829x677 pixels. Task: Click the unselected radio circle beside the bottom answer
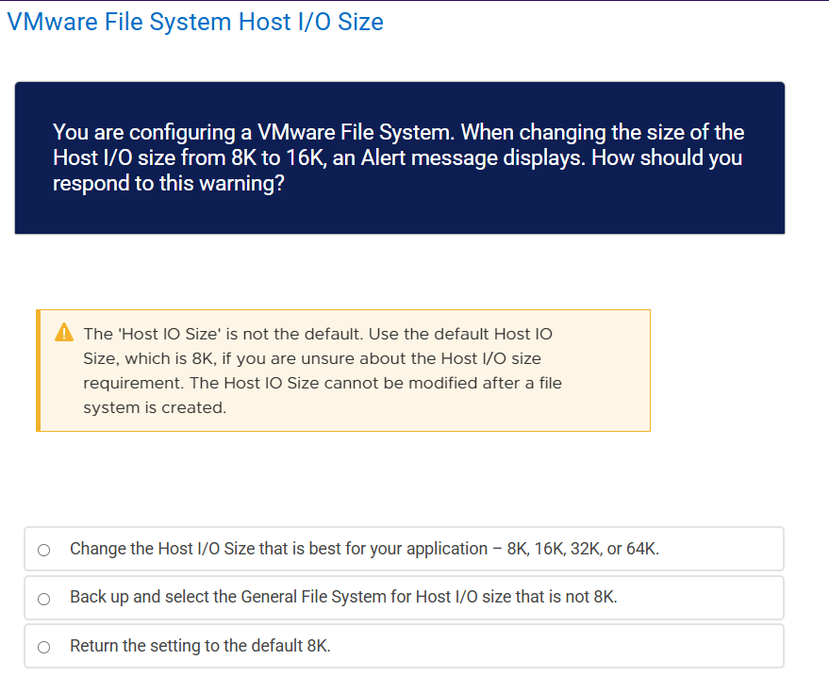tap(42, 647)
